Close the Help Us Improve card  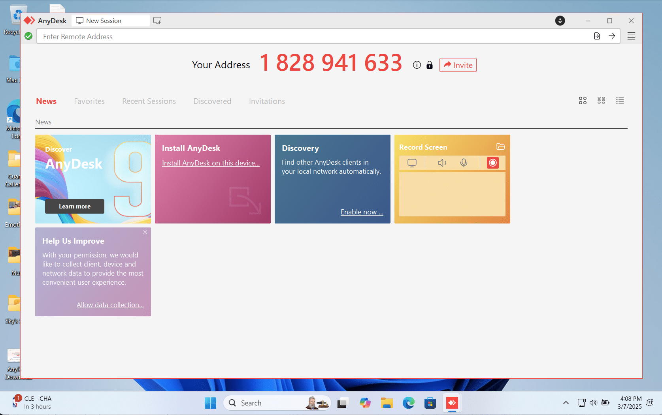145,232
